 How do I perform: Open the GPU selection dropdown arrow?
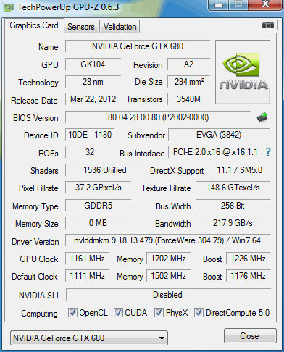tap(162, 338)
